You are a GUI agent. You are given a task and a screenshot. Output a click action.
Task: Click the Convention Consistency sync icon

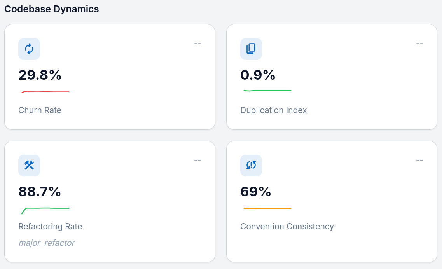251,165
